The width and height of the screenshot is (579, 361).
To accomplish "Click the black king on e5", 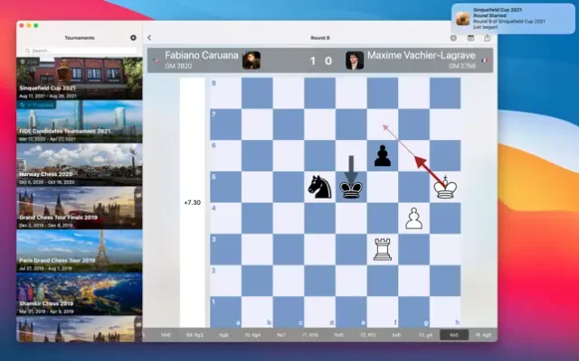I will 351,188.
